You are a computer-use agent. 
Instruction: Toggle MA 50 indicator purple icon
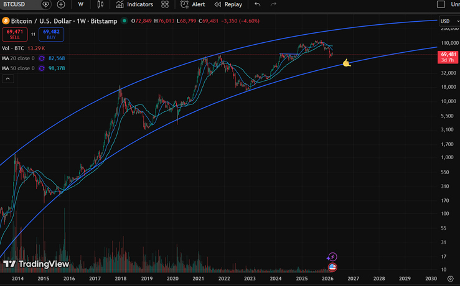pyautogui.click(x=41, y=68)
